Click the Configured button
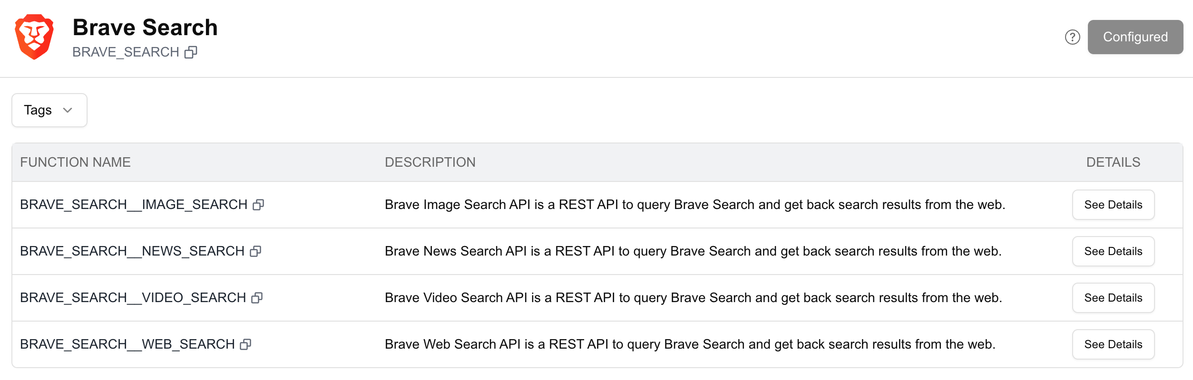 pyautogui.click(x=1135, y=37)
